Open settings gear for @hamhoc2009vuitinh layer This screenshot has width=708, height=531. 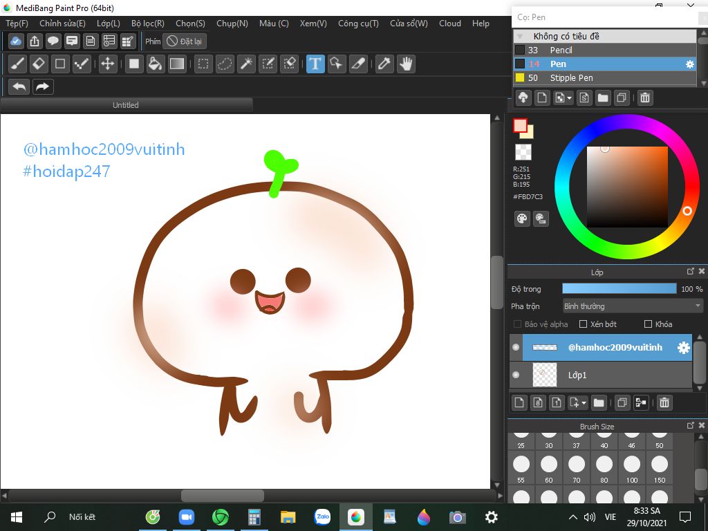click(684, 347)
